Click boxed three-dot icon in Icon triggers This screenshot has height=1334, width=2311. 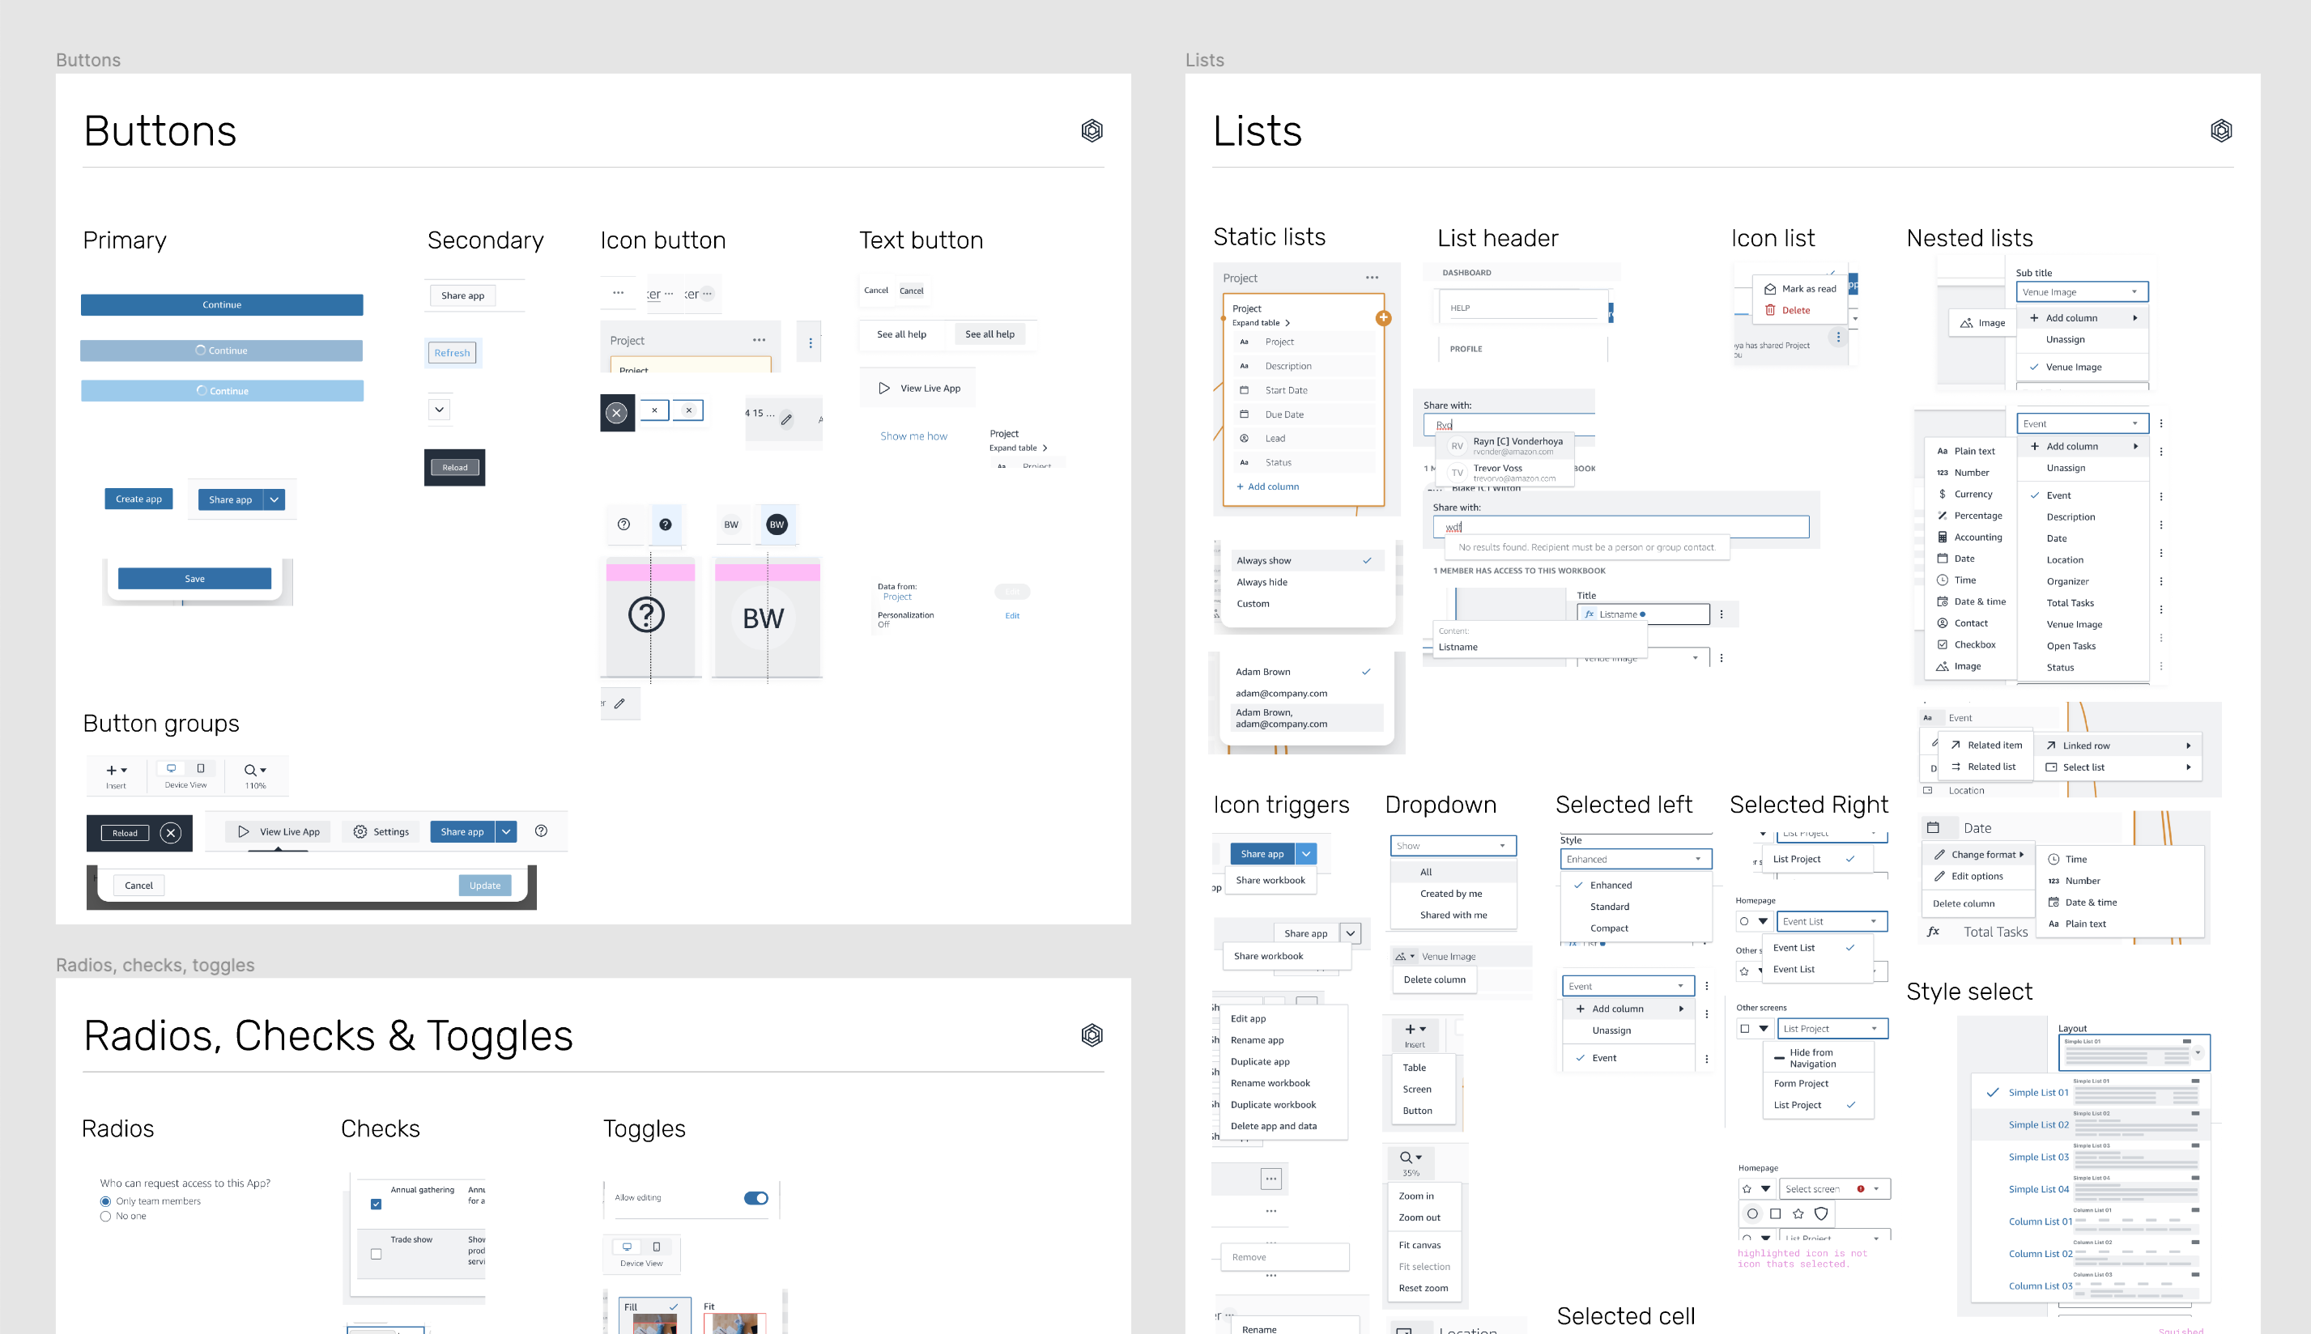(1271, 1179)
